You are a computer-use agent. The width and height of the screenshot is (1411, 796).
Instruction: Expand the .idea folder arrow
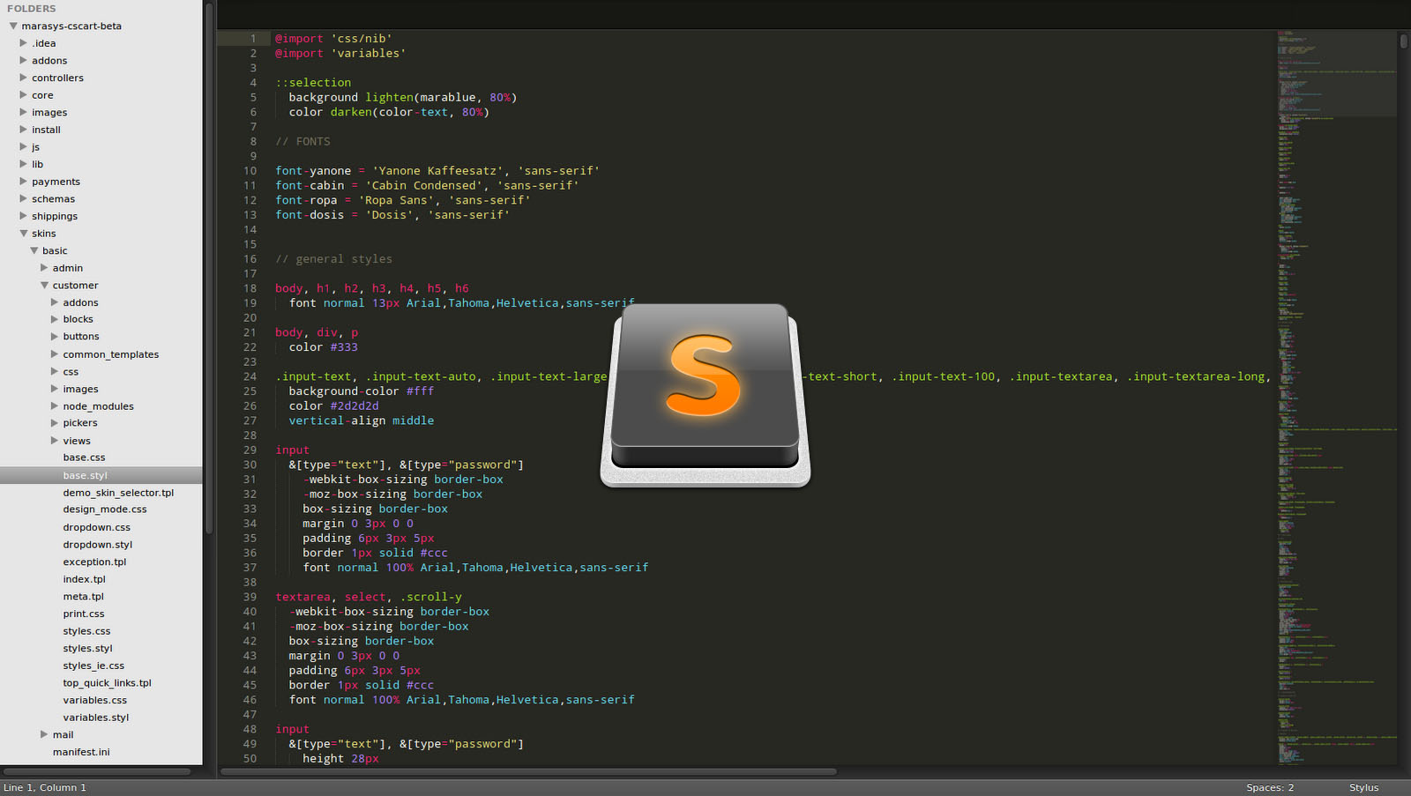coord(24,42)
